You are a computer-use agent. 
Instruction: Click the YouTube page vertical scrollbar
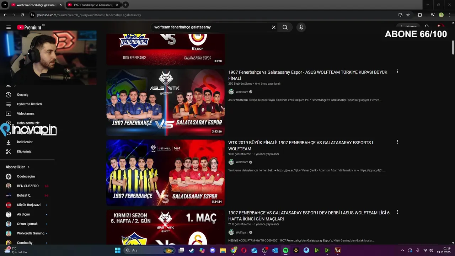point(453,47)
